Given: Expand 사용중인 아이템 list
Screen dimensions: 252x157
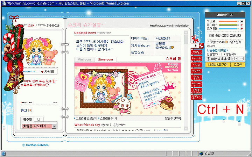Looking at the screenshot, I should coord(218,50).
